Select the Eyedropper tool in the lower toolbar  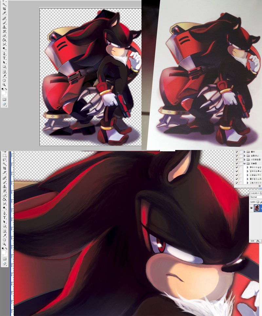(x=4, y=235)
